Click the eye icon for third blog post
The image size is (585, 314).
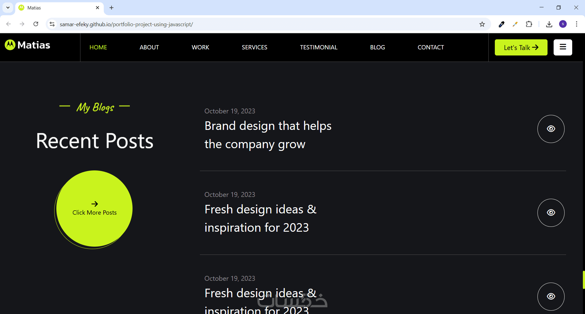551,296
